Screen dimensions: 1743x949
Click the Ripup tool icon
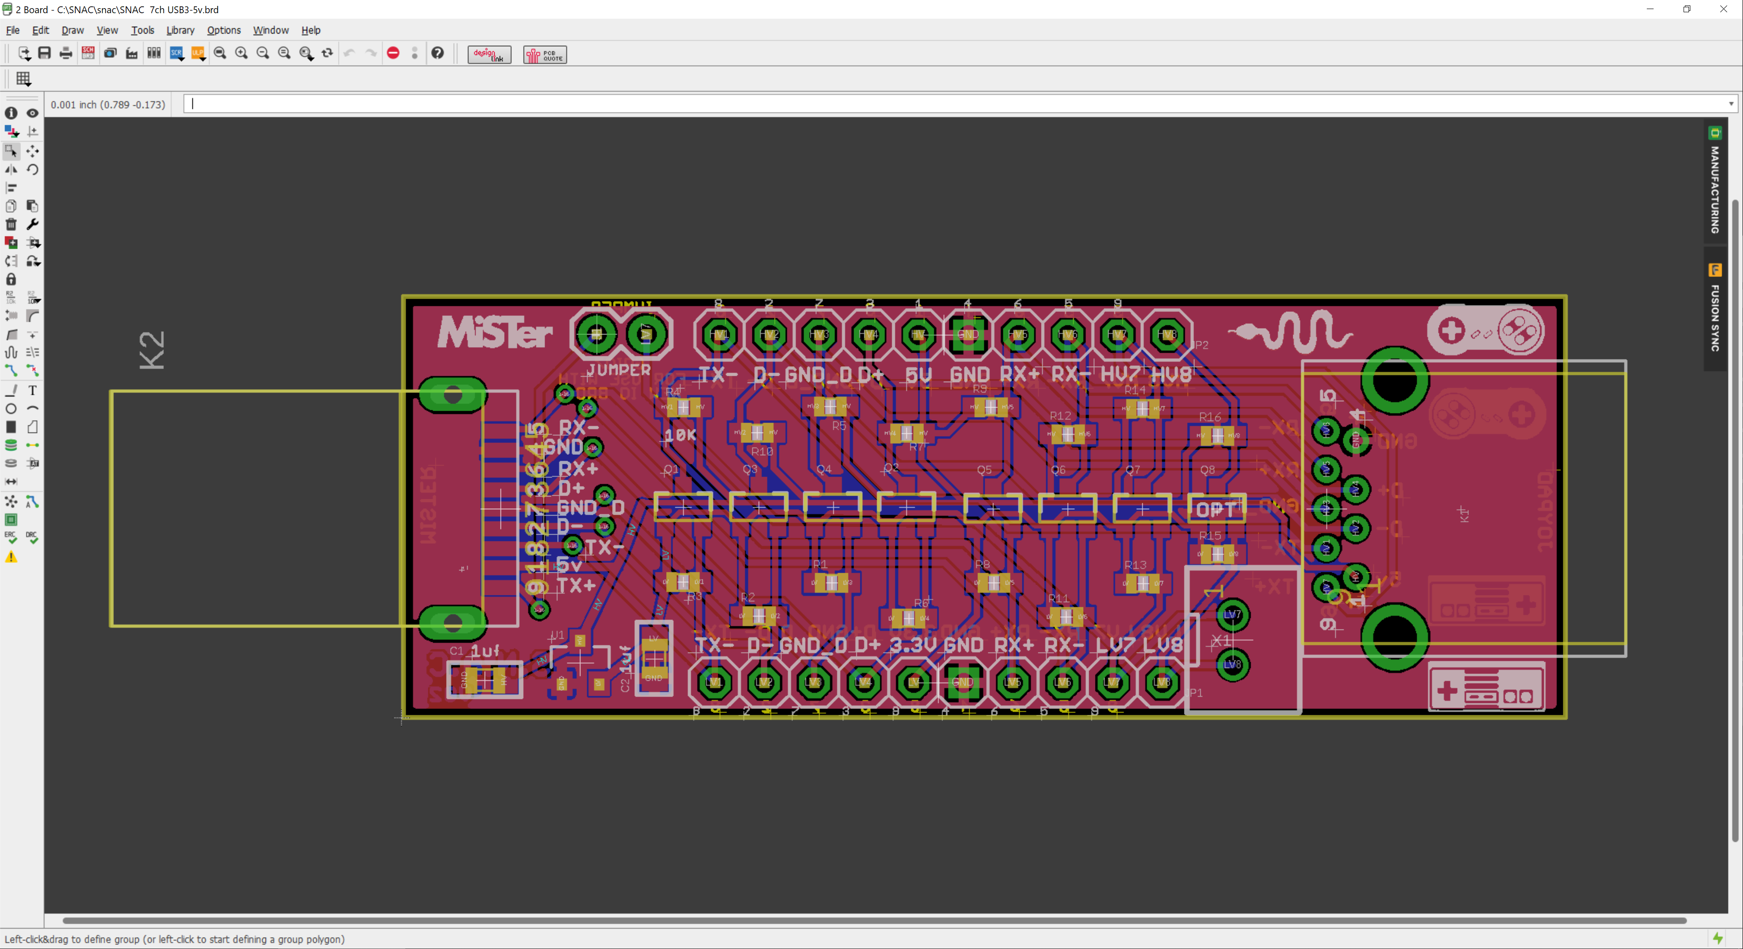click(33, 370)
